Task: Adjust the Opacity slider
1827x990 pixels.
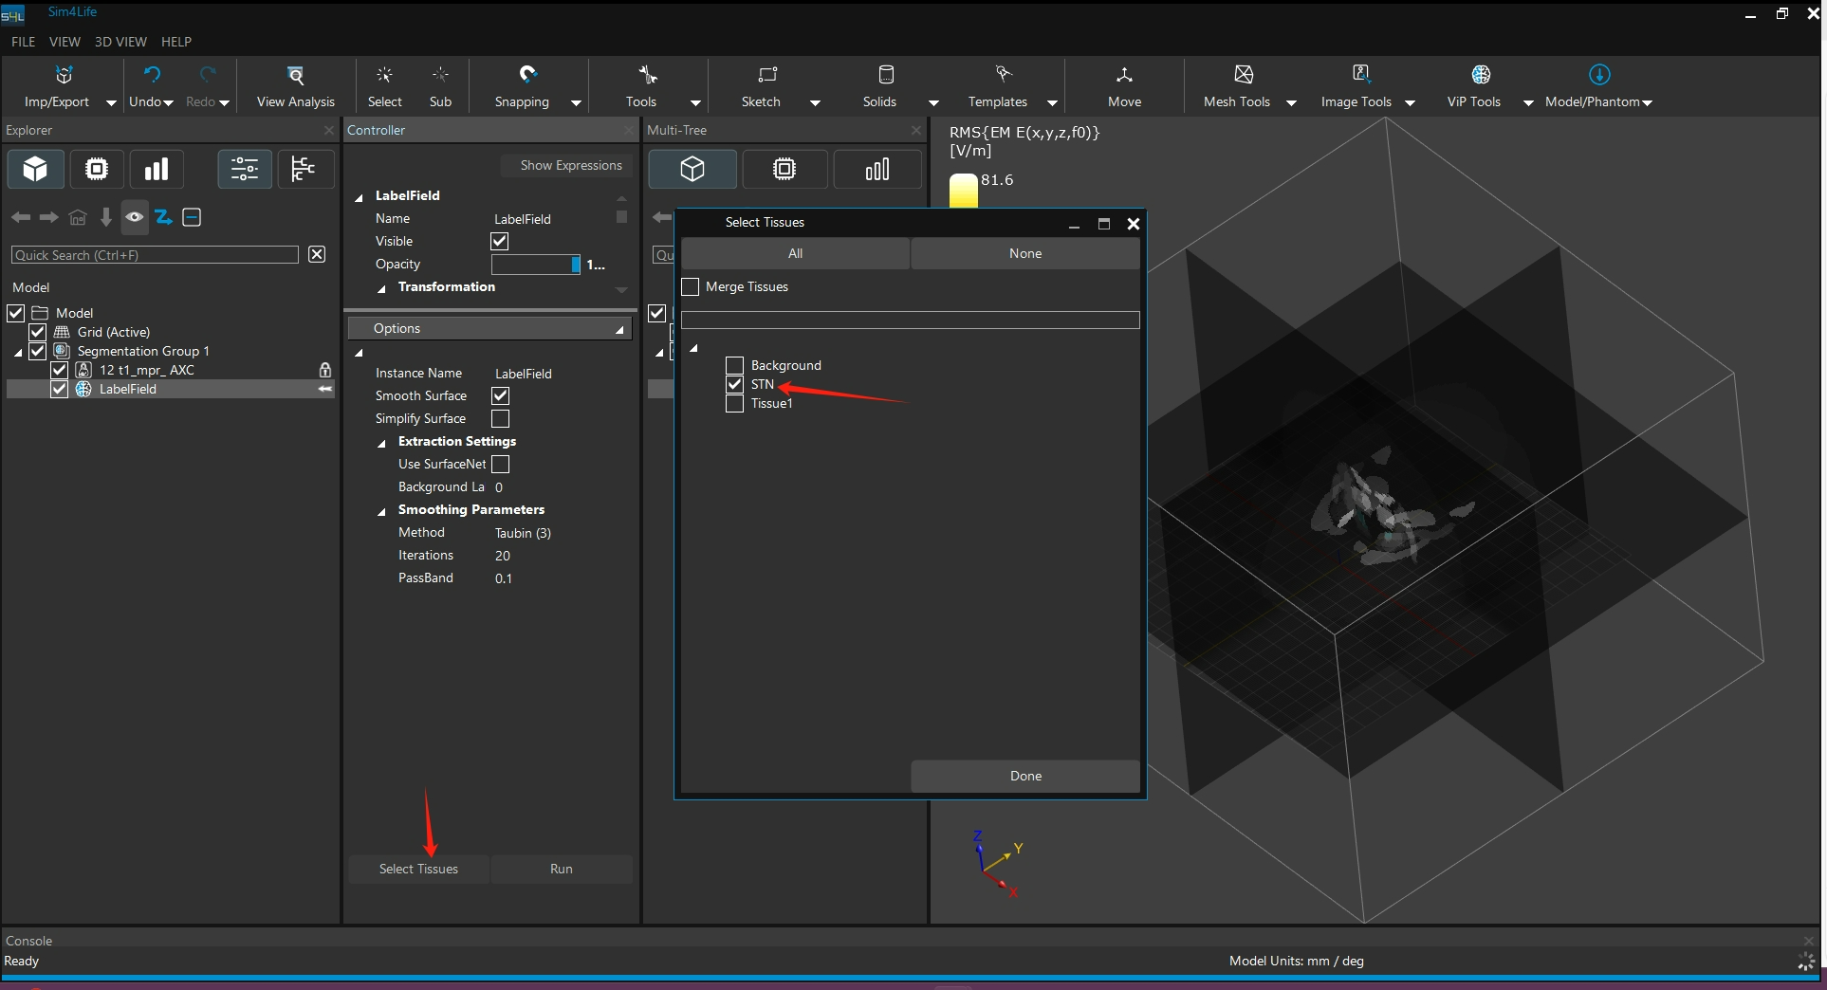Action: click(x=535, y=265)
